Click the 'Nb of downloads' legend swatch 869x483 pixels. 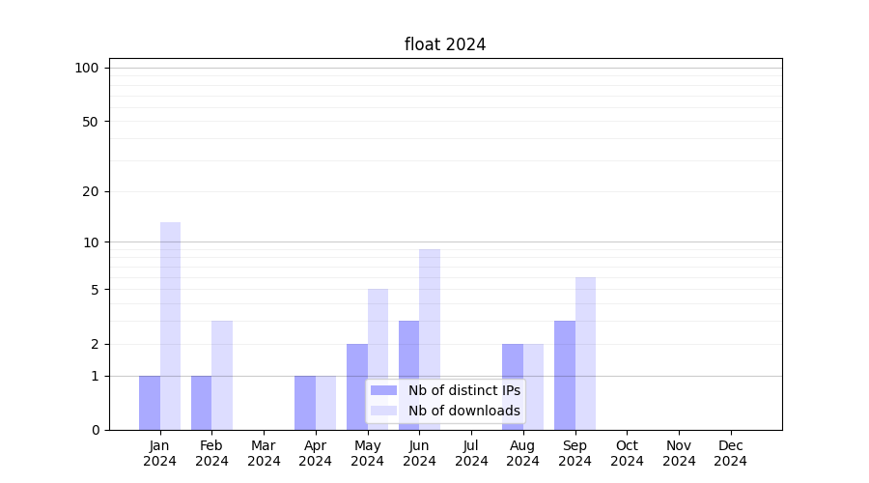coord(383,411)
